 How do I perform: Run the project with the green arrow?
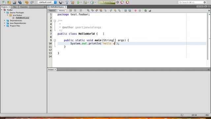[78, 2]
